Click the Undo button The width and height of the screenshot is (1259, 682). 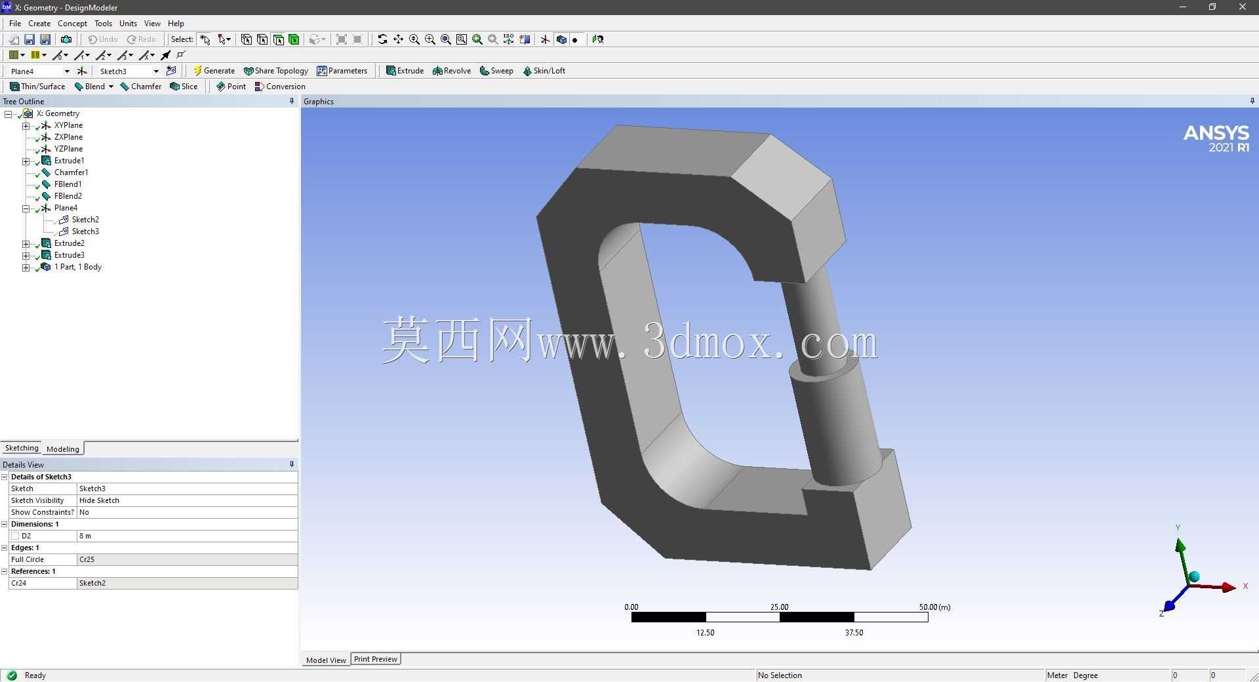(x=103, y=39)
